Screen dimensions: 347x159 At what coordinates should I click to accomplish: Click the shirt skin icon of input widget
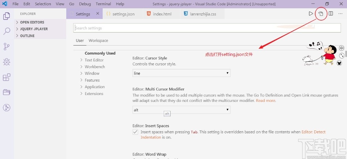click(339, 63)
